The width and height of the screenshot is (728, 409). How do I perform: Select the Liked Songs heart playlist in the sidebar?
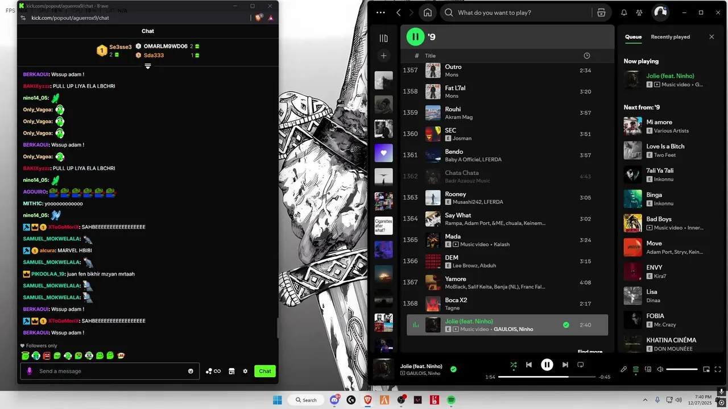click(383, 153)
